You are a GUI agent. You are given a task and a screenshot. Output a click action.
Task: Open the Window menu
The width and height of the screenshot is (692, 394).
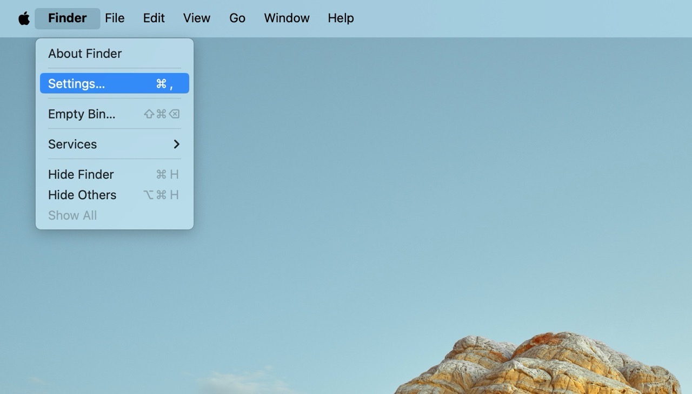tap(287, 18)
